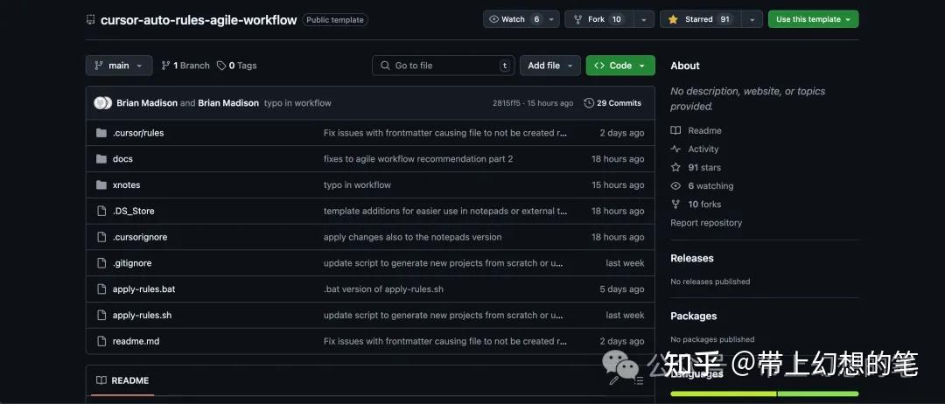Click the clock icon beside 29 Commits
The height and width of the screenshot is (404, 945).
pos(589,103)
